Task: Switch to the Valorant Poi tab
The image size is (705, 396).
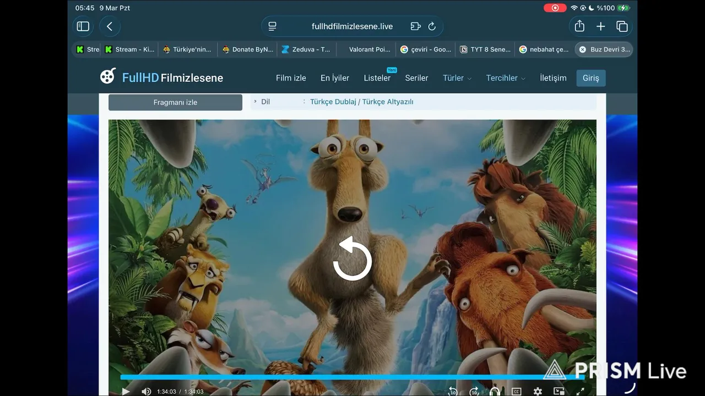Action: (366, 50)
